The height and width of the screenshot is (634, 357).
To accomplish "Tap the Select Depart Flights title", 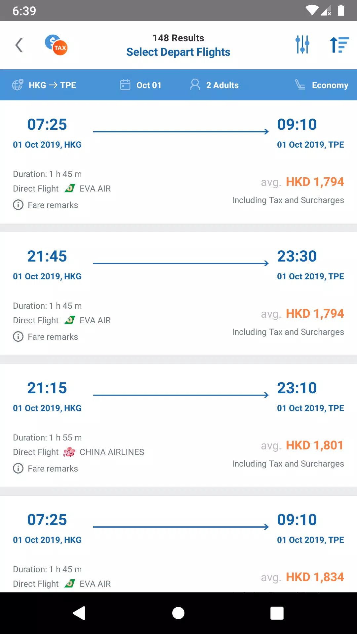I will 178,52.
